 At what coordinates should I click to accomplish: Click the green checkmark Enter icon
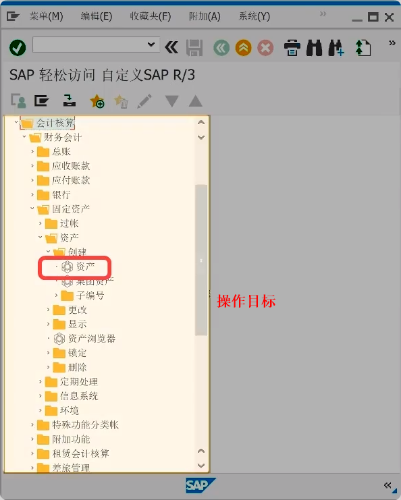click(18, 48)
